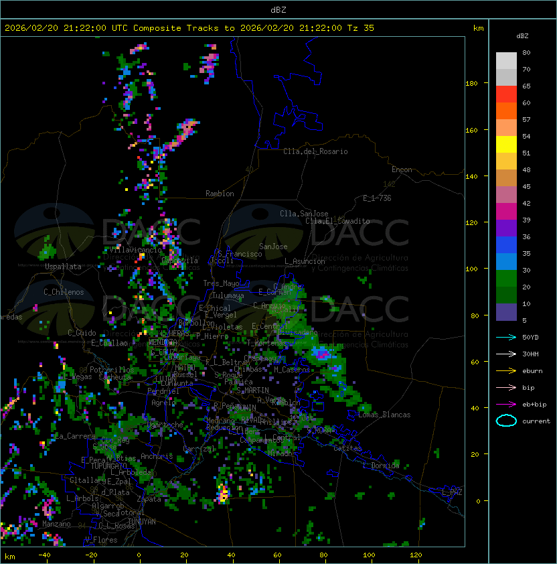Click the yellow eburn arrow legend icon
557x564 pixels.
[506, 371]
